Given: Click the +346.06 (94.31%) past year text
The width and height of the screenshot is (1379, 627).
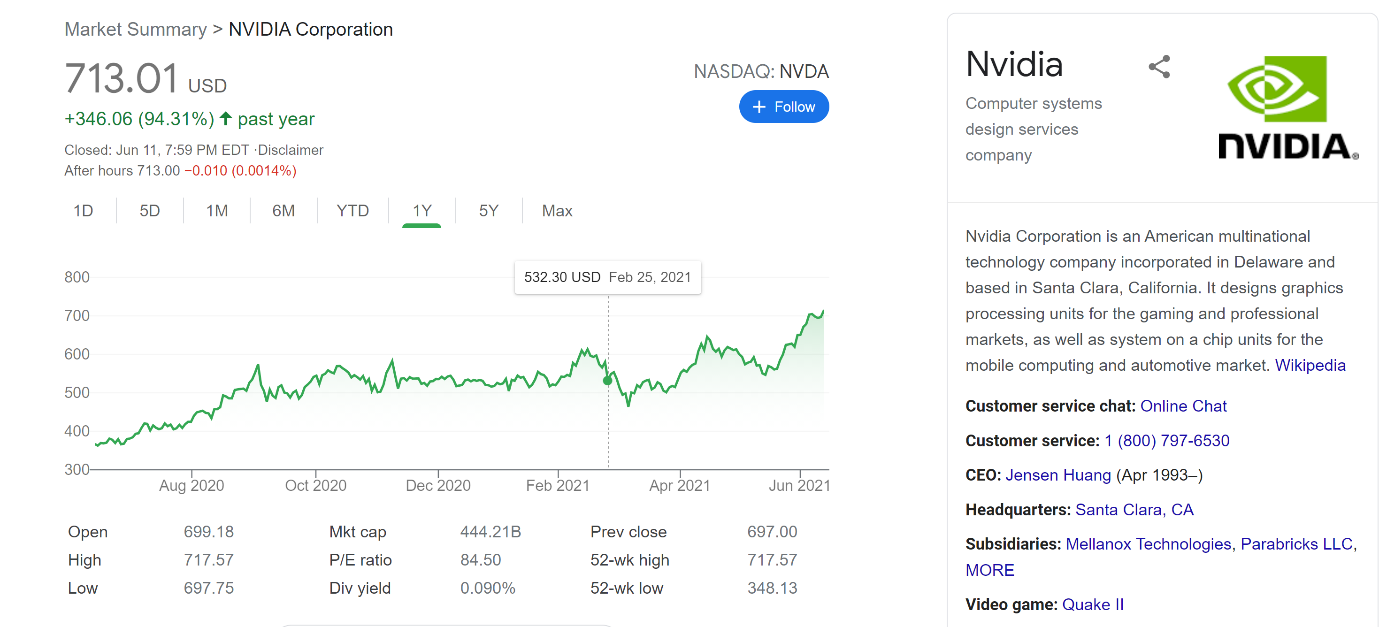Looking at the screenshot, I should (190, 119).
